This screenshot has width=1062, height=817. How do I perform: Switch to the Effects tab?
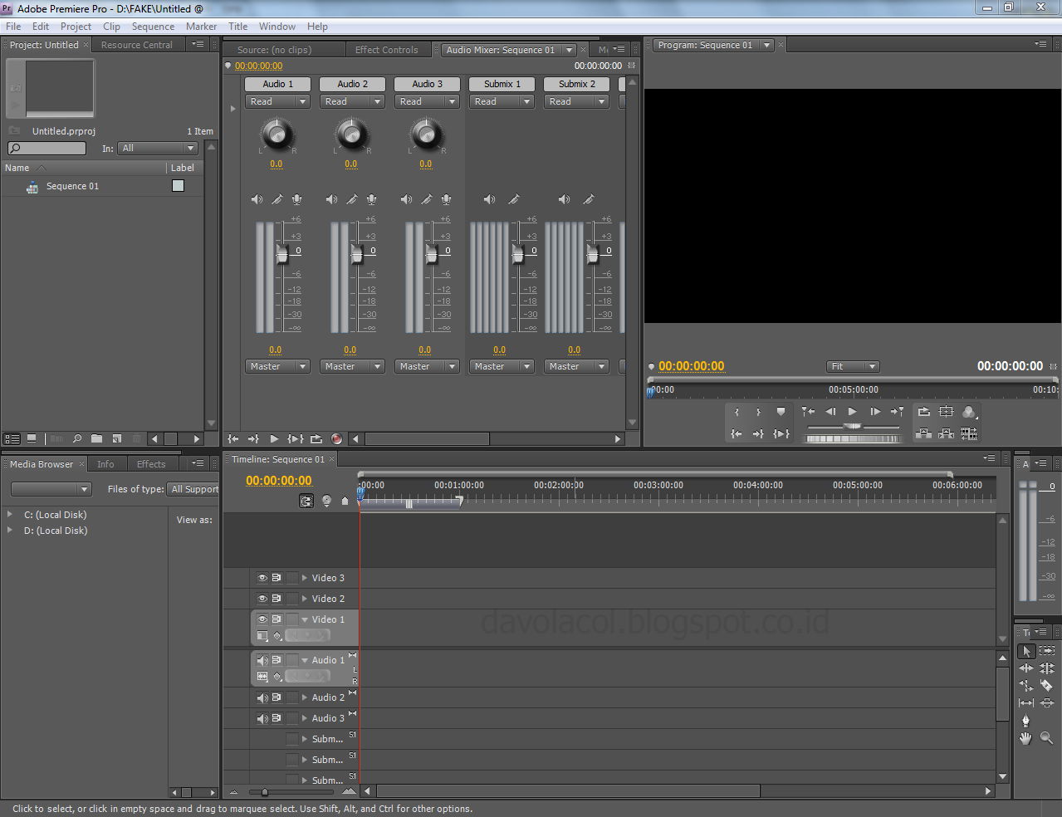click(151, 464)
